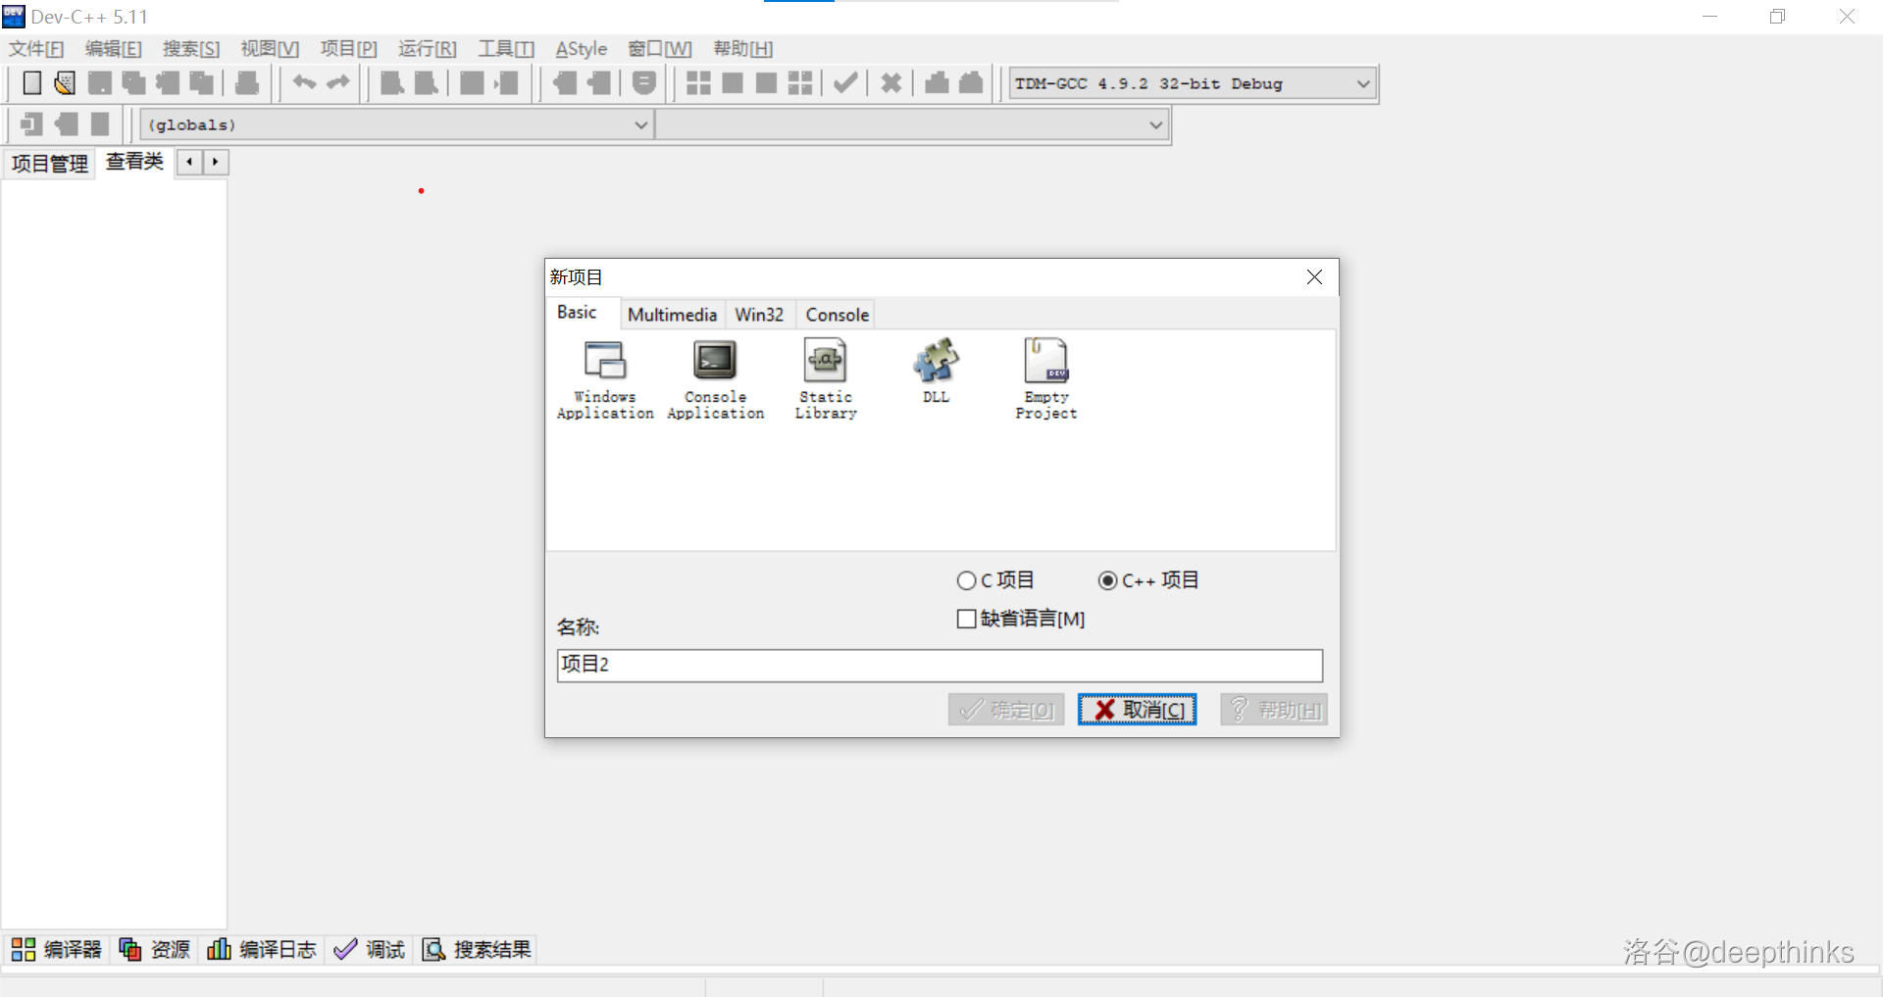
Task: Click the Profile analysis toolbar icon
Action: tap(937, 83)
